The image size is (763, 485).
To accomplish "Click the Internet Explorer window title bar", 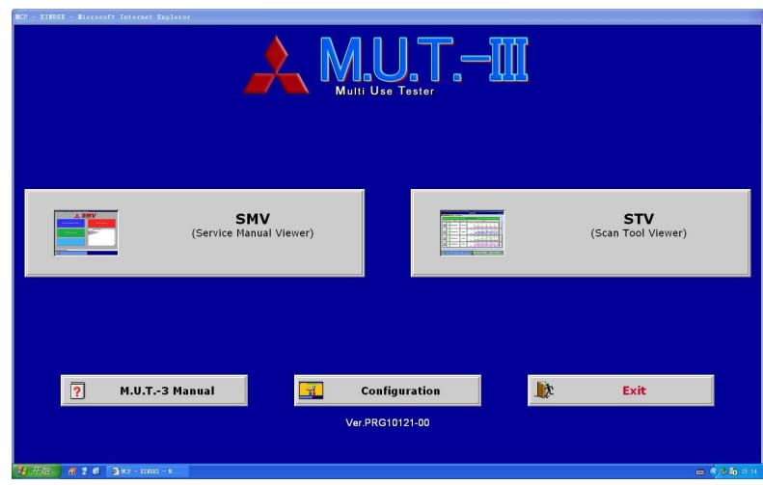I will [388, 17].
